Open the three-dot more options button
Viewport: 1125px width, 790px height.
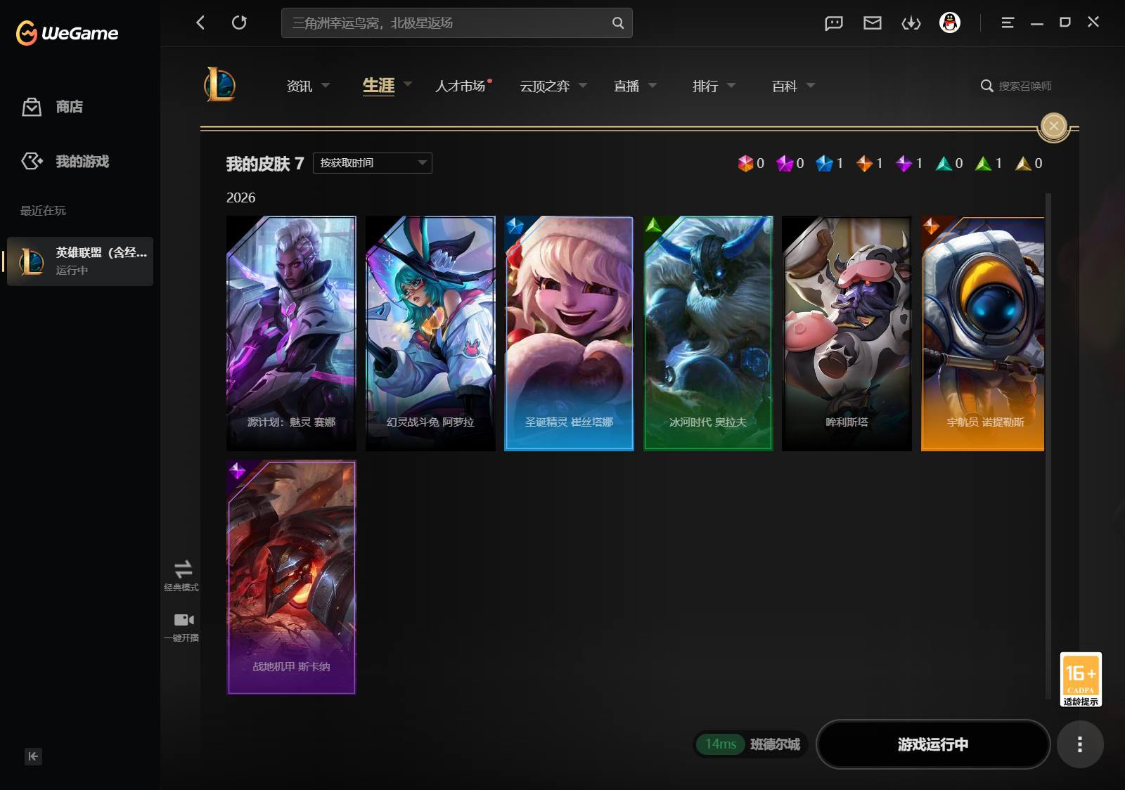pyautogui.click(x=1080, y=744)
